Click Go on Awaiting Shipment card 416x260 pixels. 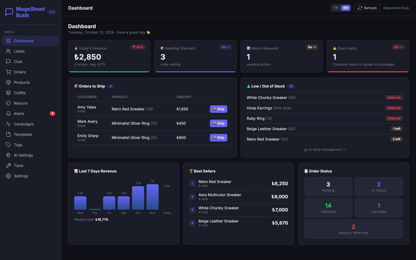click(x=226, y=47)
